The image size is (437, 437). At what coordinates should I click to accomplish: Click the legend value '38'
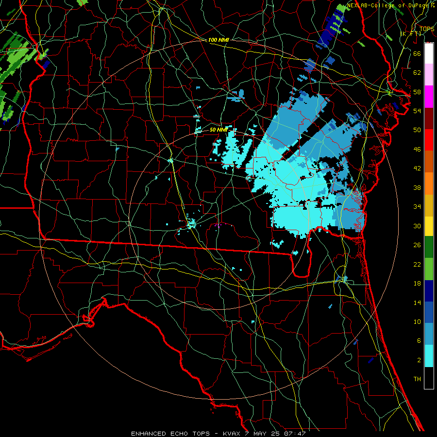coord(417,187)
